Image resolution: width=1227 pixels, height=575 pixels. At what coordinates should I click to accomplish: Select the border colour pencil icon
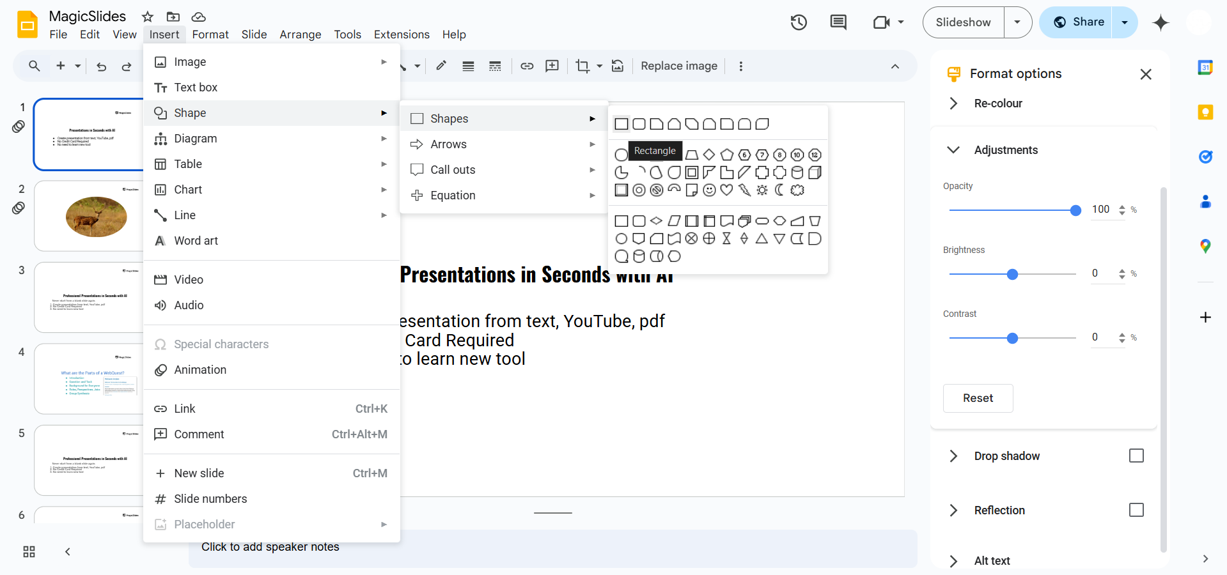click(441, 66)
